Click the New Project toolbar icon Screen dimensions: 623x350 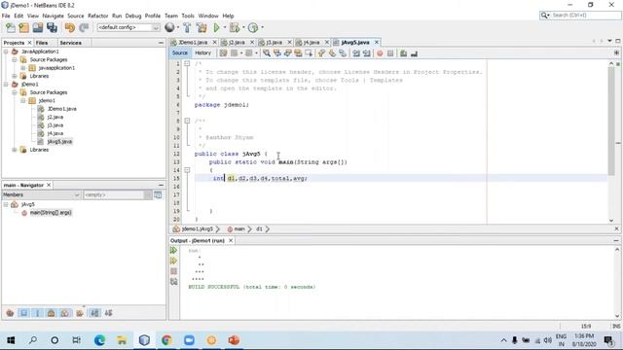tap(23, 28)
